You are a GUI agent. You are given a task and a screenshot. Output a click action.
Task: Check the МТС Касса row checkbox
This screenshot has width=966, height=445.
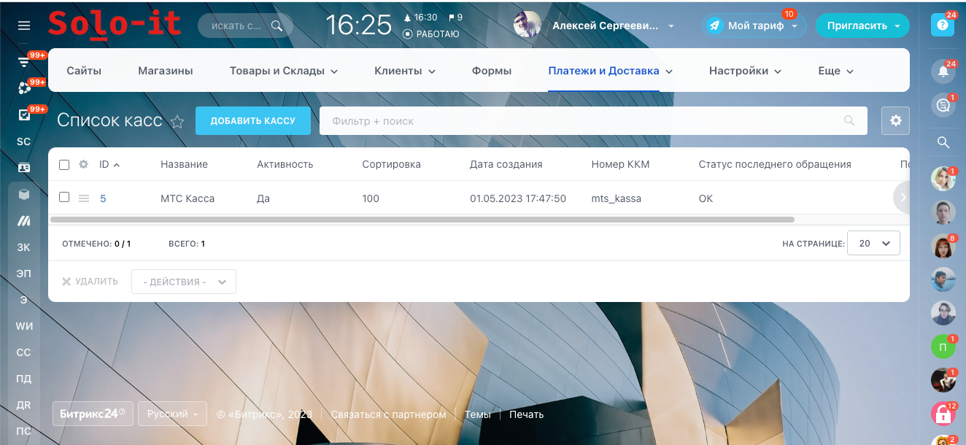(64, 198)
